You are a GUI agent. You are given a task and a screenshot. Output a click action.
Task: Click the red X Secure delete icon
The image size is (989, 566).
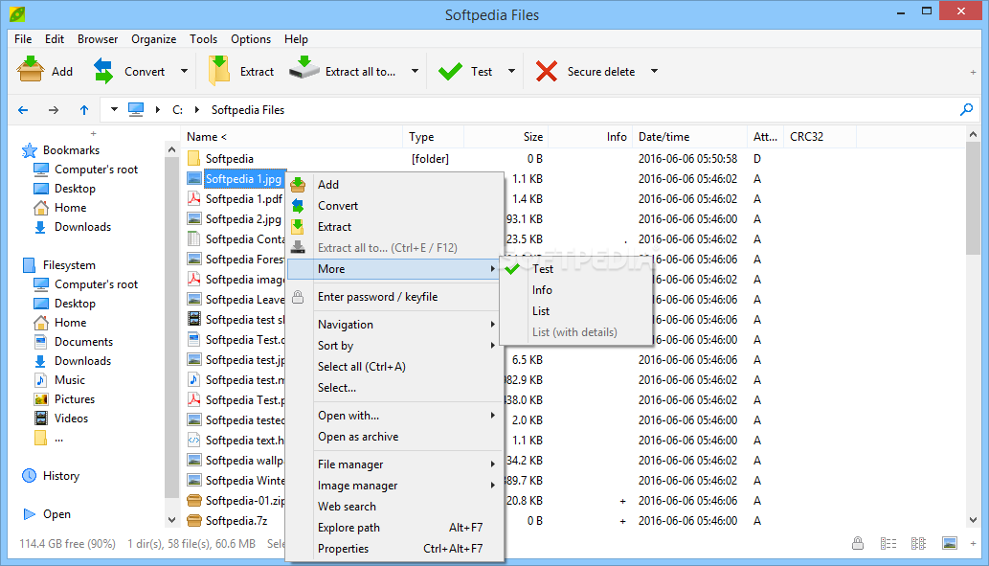[x=547, y=71]
